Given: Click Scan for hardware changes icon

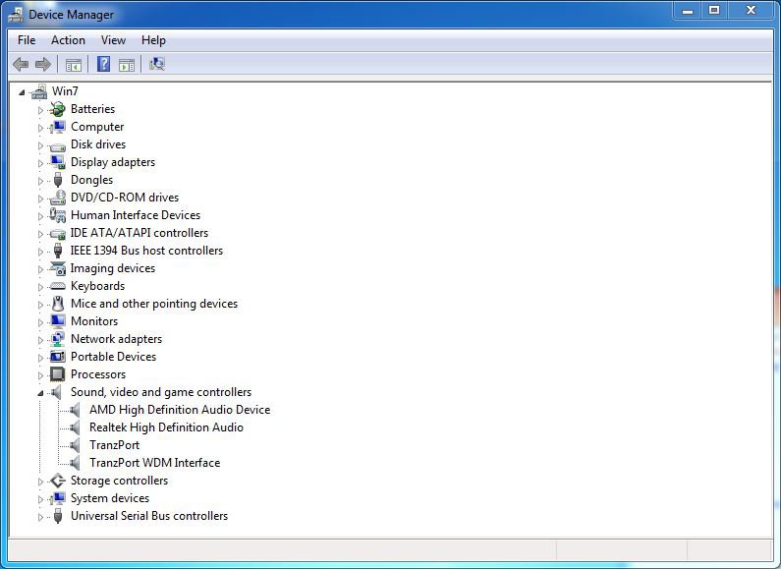Looking at the screenshot, I should 156,65.
